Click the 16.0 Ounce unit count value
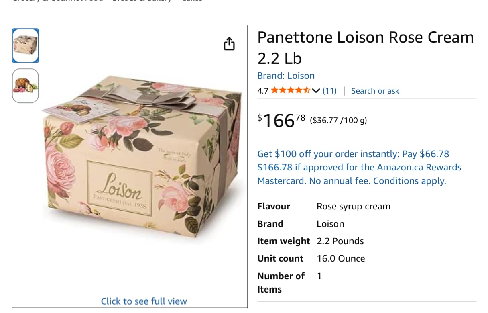Screen dimensions: 488x313 (341, 258)
